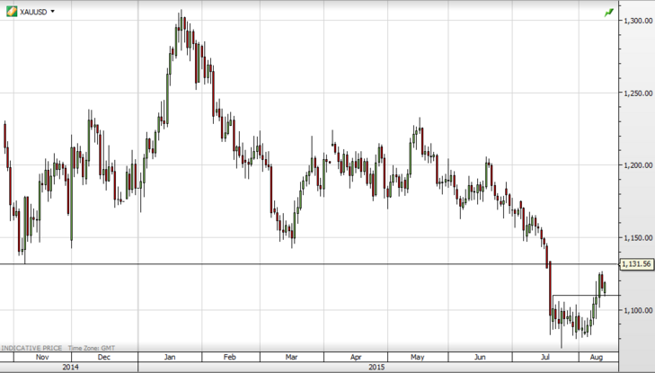Click the INDICATIVE PRICE label
This screenshot has height=373, width=655.
click(30, 347)
